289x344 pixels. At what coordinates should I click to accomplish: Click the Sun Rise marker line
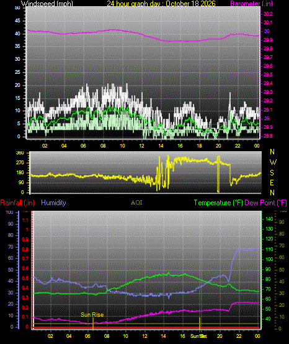(x=93, y=324)
